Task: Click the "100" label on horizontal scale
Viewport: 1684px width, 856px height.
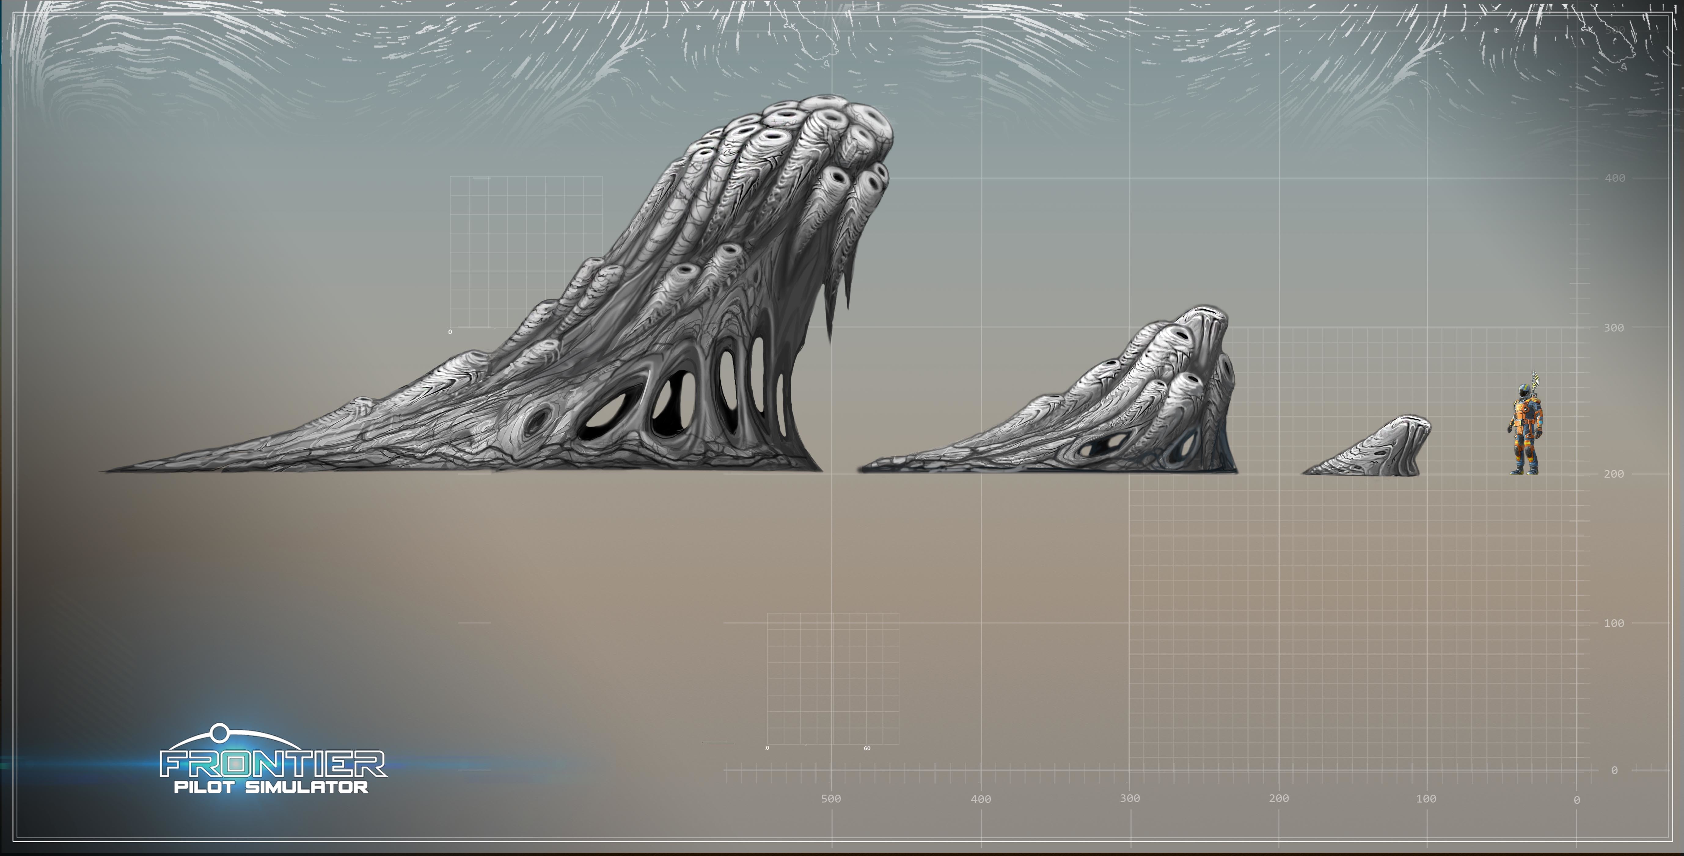Action: click(1426, 799)
